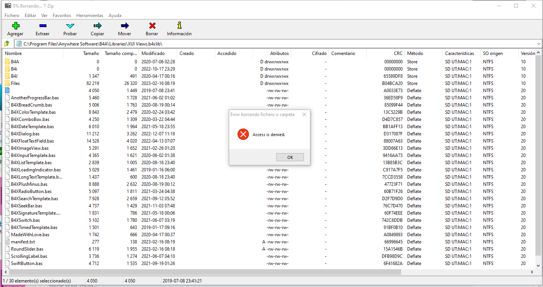The image size is (543, 287).
Task: Click the unnamed blue file icon row
Action: (x=7, y=90)
